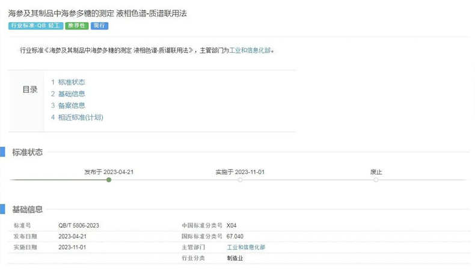Click the 行业分类 value 制造业

click(235, 258)
